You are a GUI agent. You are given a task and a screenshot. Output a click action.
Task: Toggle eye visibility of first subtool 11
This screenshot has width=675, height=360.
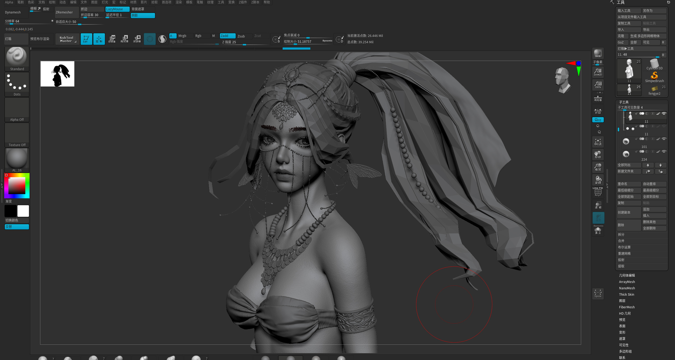coord(664,113)
